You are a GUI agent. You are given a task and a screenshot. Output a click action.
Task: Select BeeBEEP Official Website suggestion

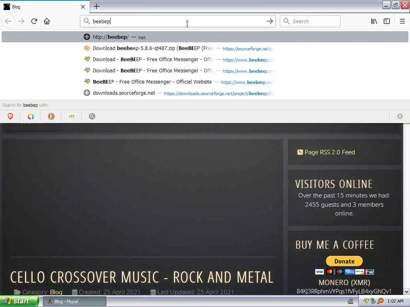205,82
